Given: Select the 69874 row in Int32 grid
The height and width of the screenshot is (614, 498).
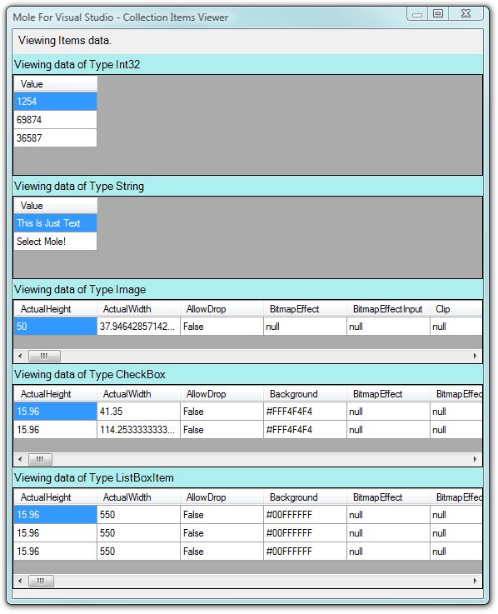Looking at the screenshot, I should (x=55, y=120).
